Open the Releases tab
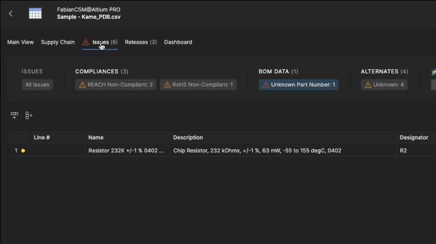This screenshot has width=436, height=244. click(x=141, y=42)
